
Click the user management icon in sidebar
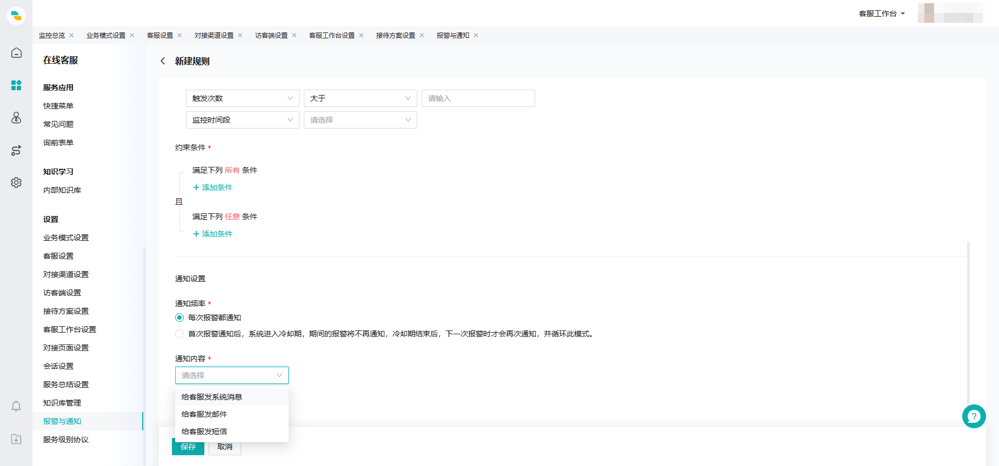click(16, 118)
